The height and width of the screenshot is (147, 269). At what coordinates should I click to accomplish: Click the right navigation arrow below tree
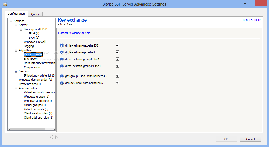point(56,137)
